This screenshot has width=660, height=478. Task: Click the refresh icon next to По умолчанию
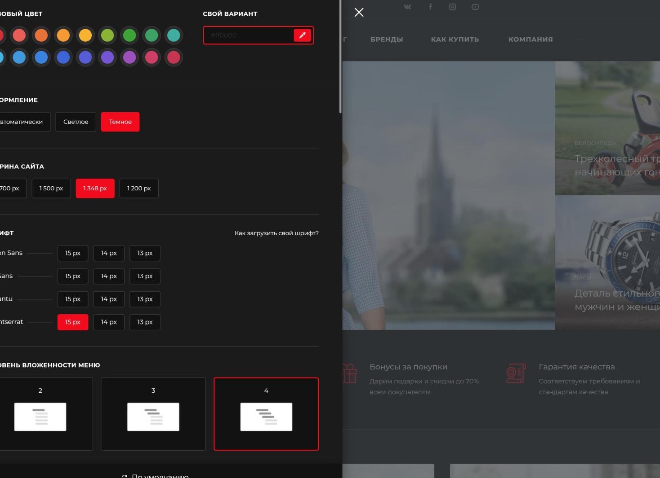pos(125,476)
